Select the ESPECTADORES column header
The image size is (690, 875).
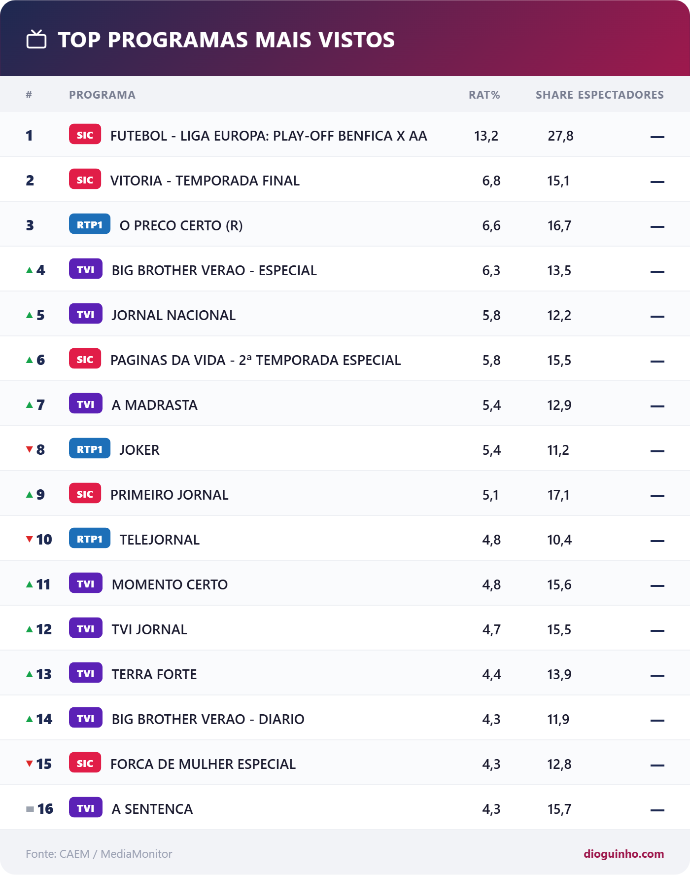click(621, 95)
